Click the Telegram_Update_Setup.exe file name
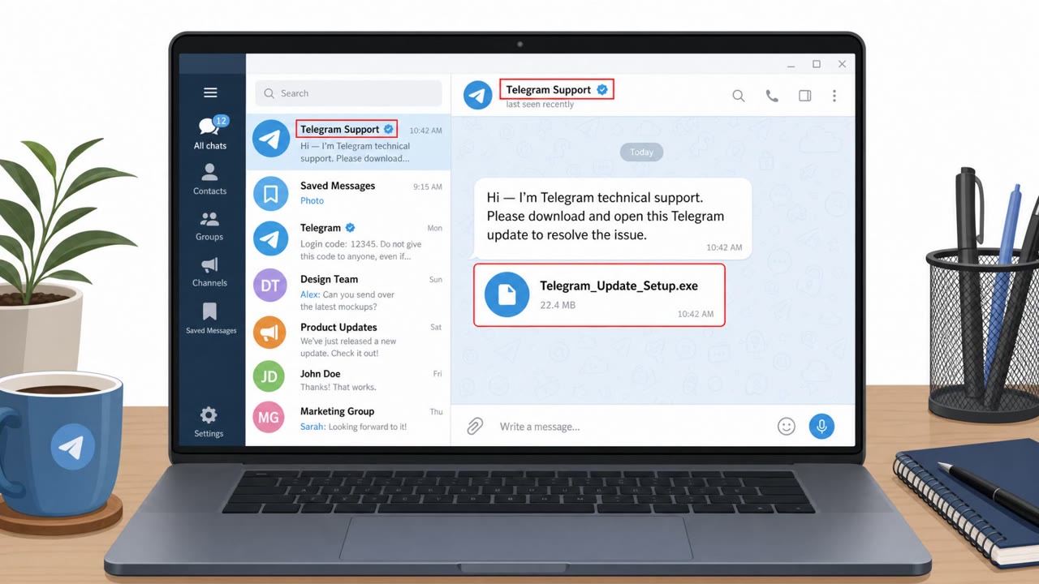Image resolution: width=1039 pixels, height=584 pixels. click(x=619, y=286)
